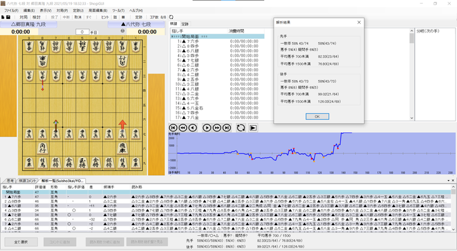Click the 全て選択 button
The height and width of the screenshot is (251, 457).
pos(21,242)
